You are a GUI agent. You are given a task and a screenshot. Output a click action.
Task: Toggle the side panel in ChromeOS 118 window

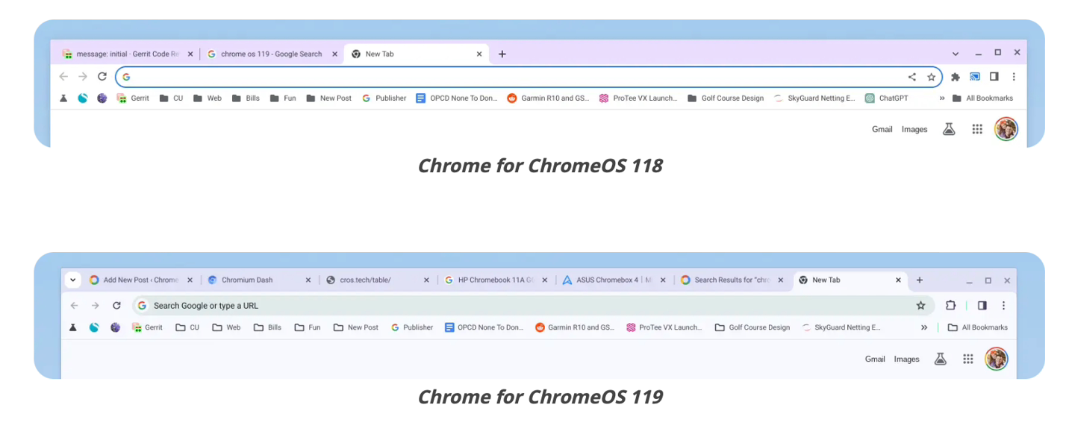coord(994,77)
